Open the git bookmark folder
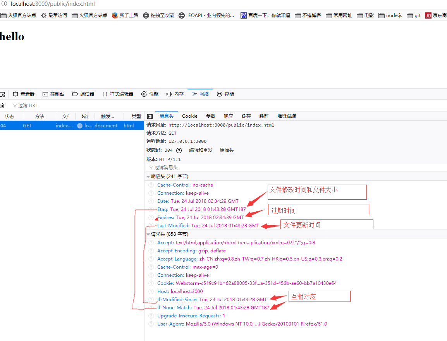The width and height of the screenshot is (447, 341). (x=414, y=15)
